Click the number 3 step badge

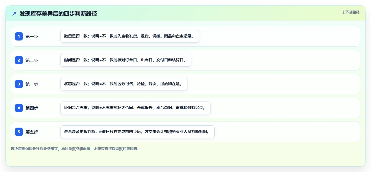(19, 84)
